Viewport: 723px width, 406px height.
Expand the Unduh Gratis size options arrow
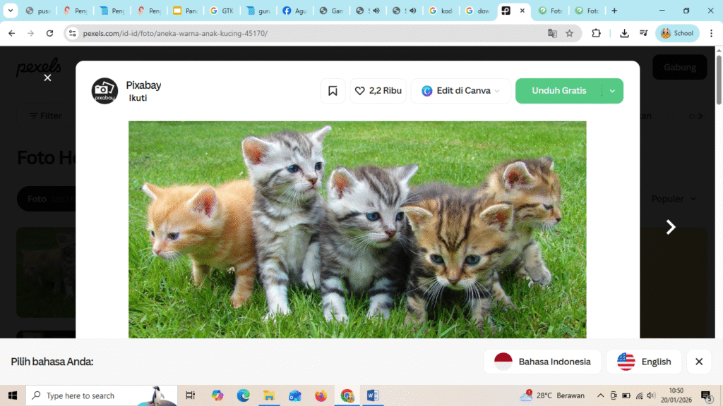tap(612, 91)
